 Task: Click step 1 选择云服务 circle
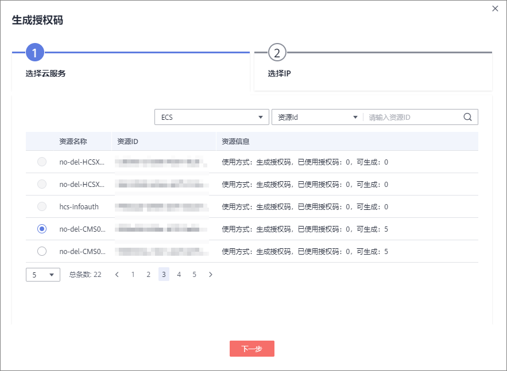(x=35, y=52)
